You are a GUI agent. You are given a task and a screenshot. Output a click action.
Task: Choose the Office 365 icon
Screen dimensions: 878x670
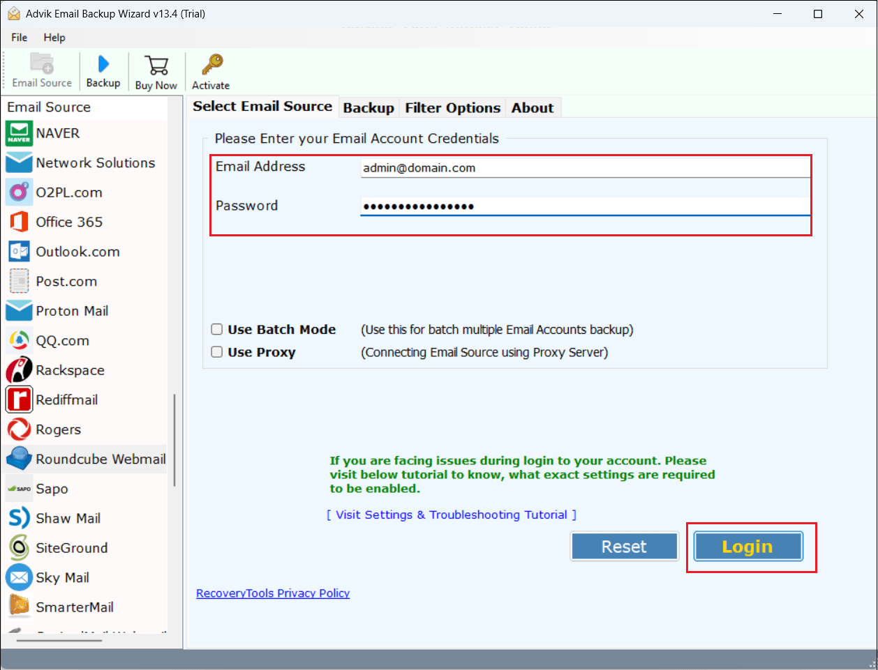(x=19, y=222)
